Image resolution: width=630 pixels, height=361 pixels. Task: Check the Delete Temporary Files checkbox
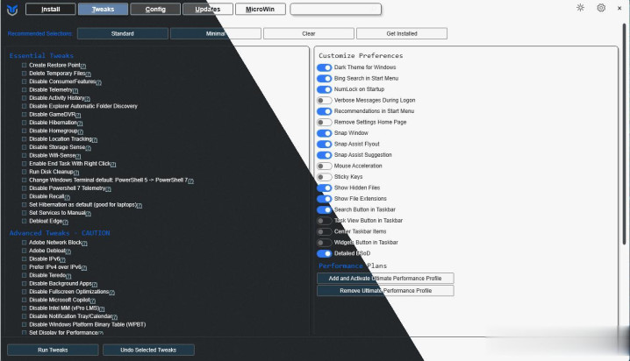click(25, 74)
